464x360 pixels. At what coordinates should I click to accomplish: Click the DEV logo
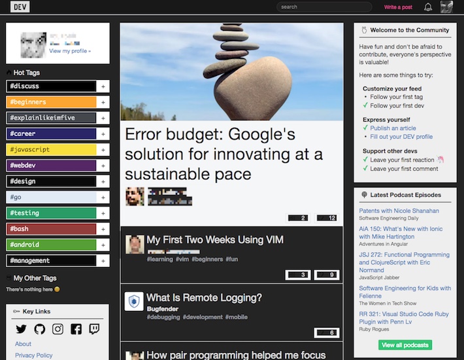pos(20,7)
